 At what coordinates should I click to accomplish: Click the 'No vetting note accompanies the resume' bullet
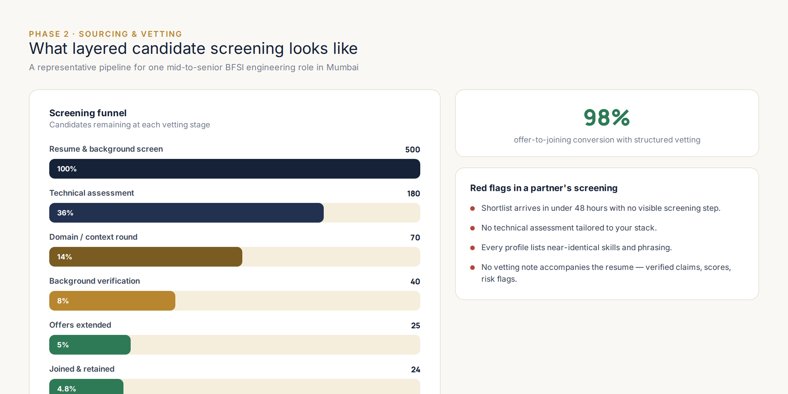pyautogui.click(x=606, y=273)
